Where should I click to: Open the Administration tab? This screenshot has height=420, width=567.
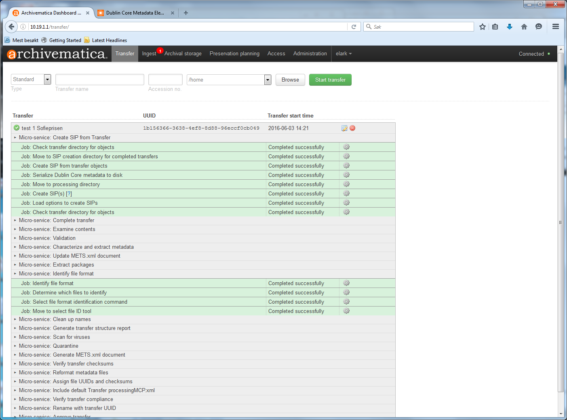pyautogui.click(x=310, y=54)
